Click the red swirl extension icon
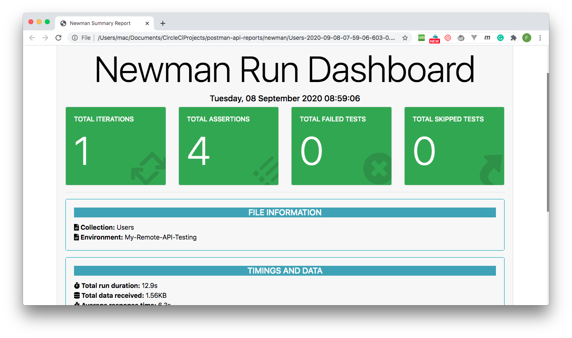The height and width of the screenshot is (338, 572). tap(448, 37)
